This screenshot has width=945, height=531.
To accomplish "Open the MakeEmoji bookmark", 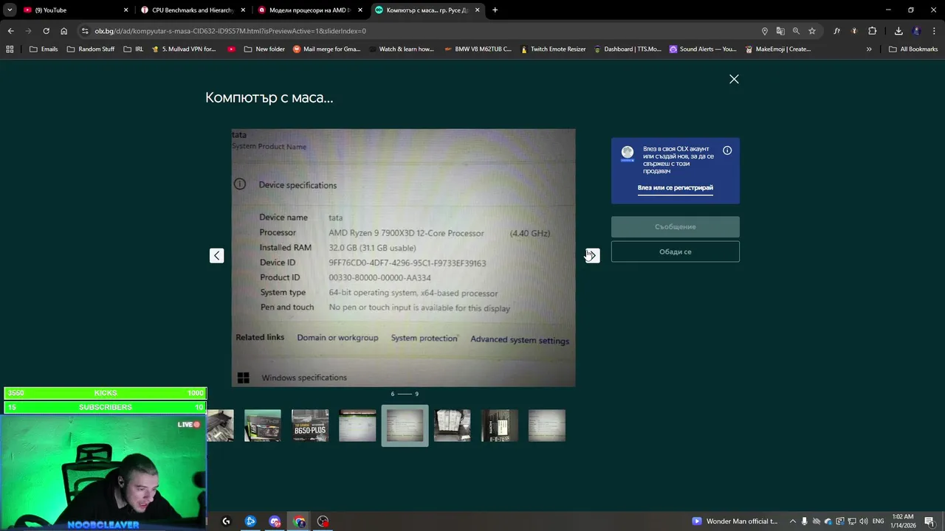I will tap(778, 49).
